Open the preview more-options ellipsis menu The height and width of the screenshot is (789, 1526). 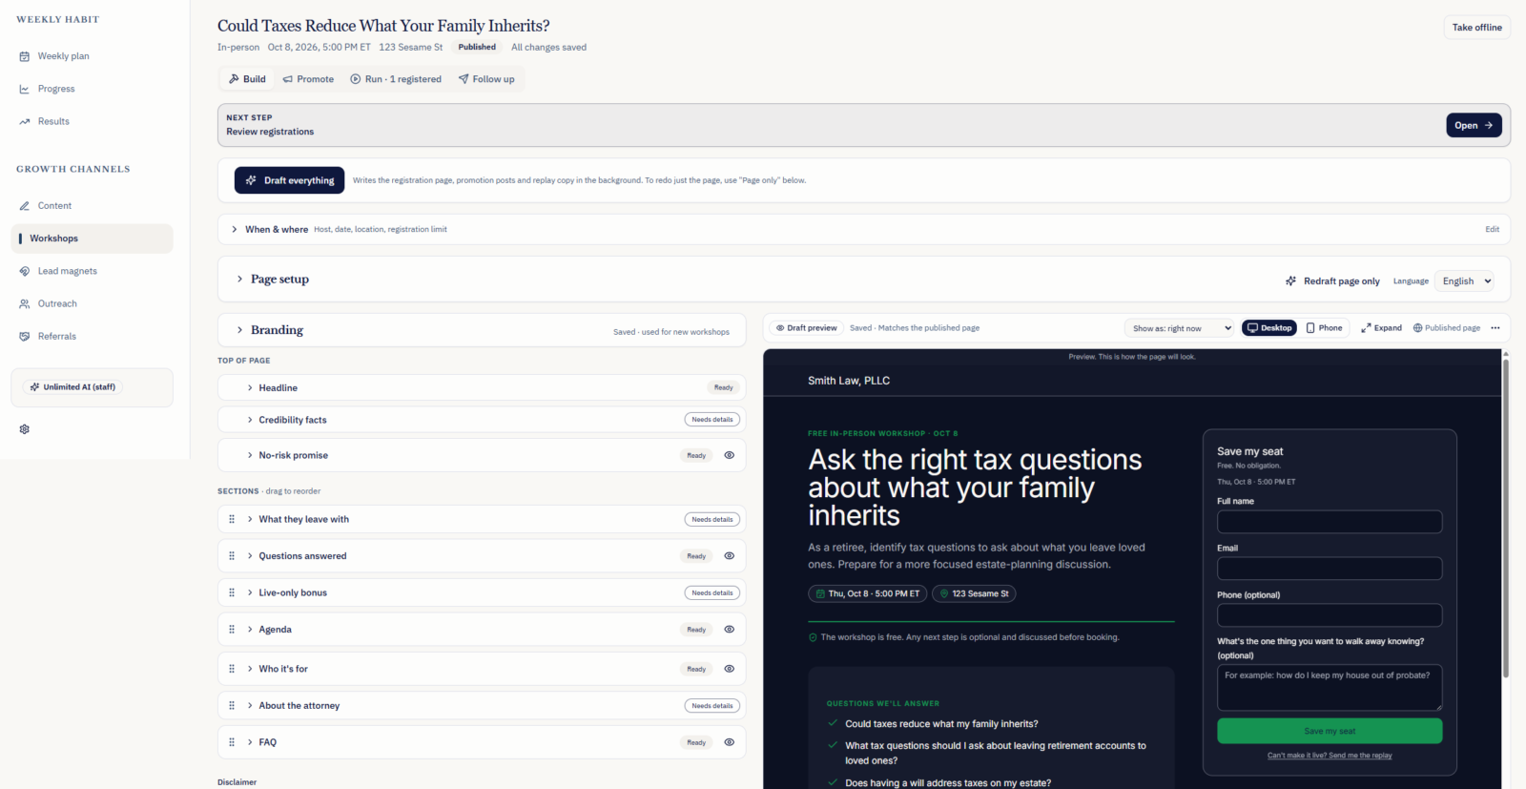click(x=1495, y=328)
